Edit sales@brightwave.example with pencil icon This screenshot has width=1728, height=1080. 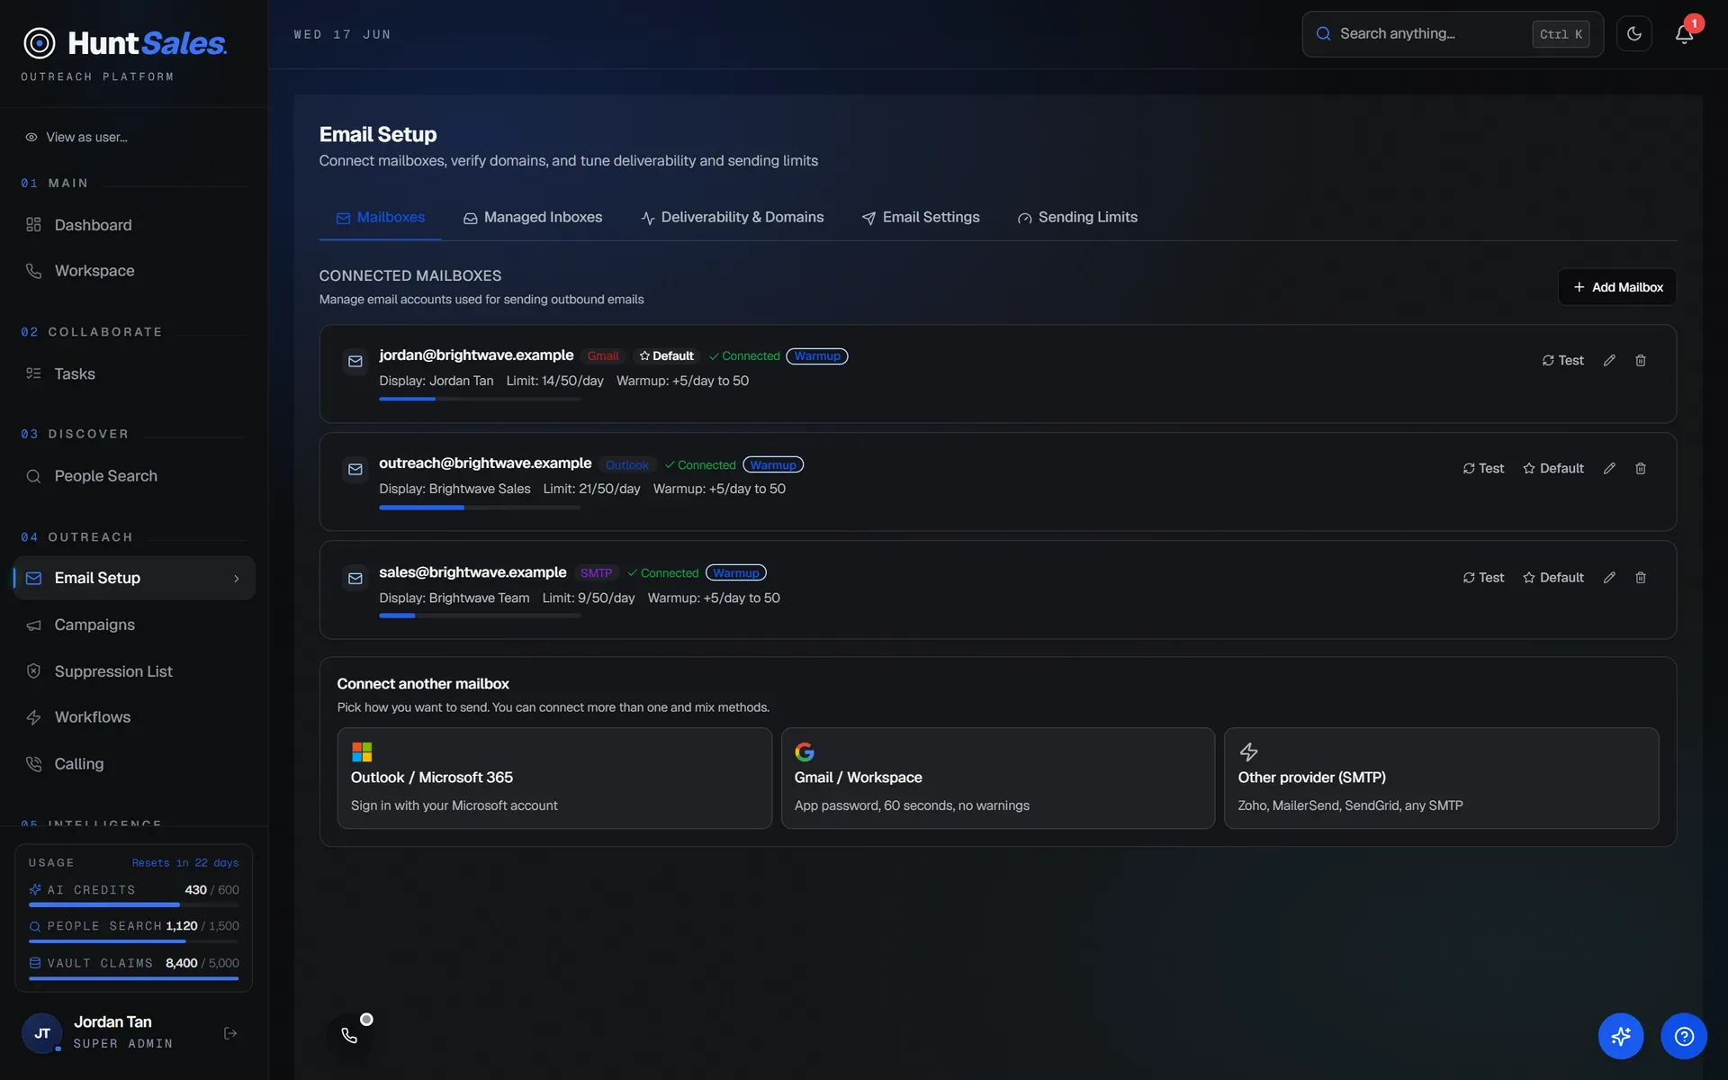1609,578
